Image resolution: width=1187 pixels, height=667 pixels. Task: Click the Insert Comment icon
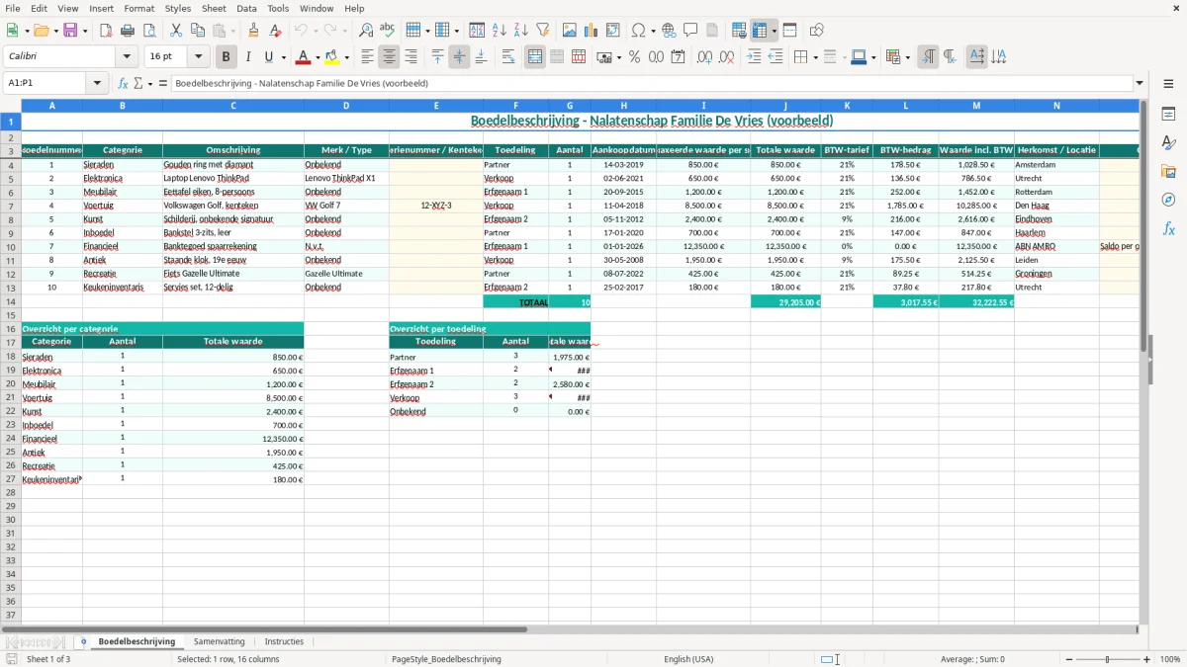(x=690, y=31)
